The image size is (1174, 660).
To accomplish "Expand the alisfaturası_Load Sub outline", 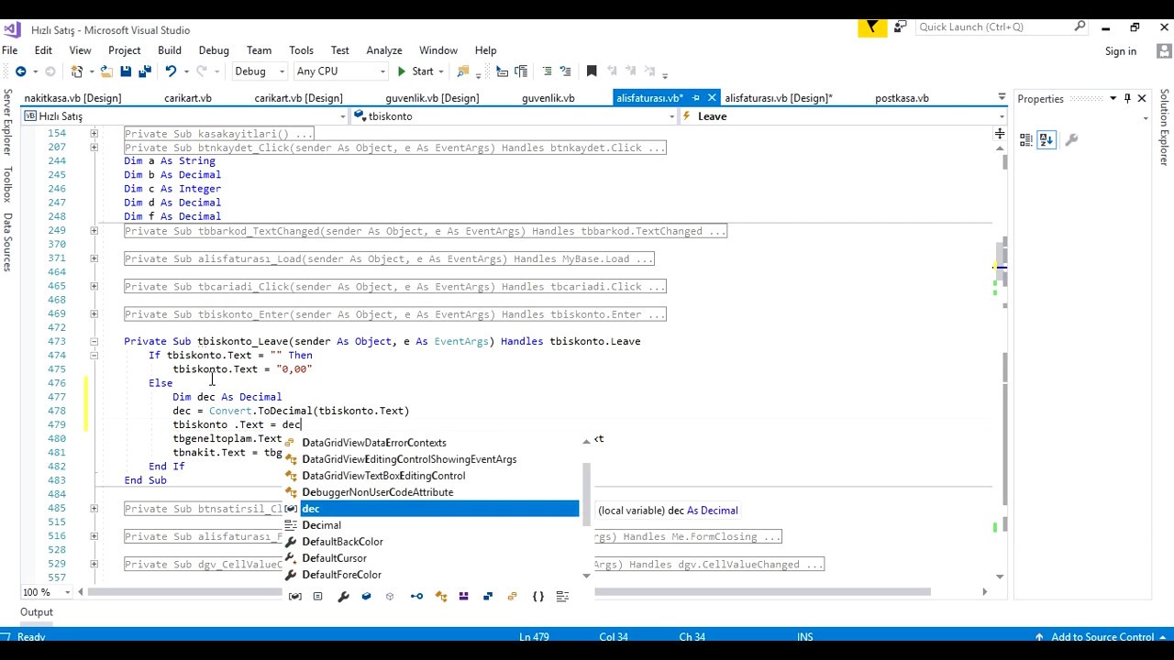I will pyautogui.click(x=94, y=258).
